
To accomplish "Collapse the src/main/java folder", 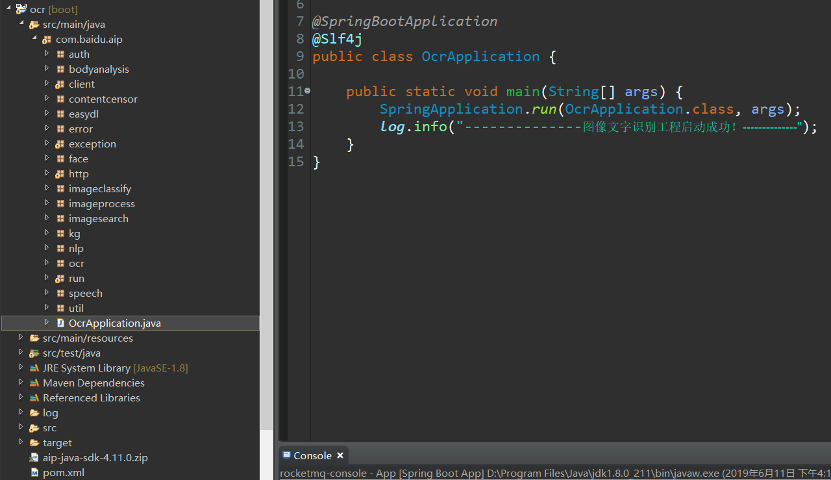I will 21,23.
